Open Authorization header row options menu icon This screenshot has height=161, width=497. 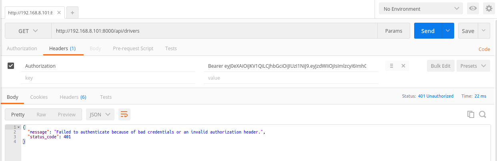click(392, 66)
